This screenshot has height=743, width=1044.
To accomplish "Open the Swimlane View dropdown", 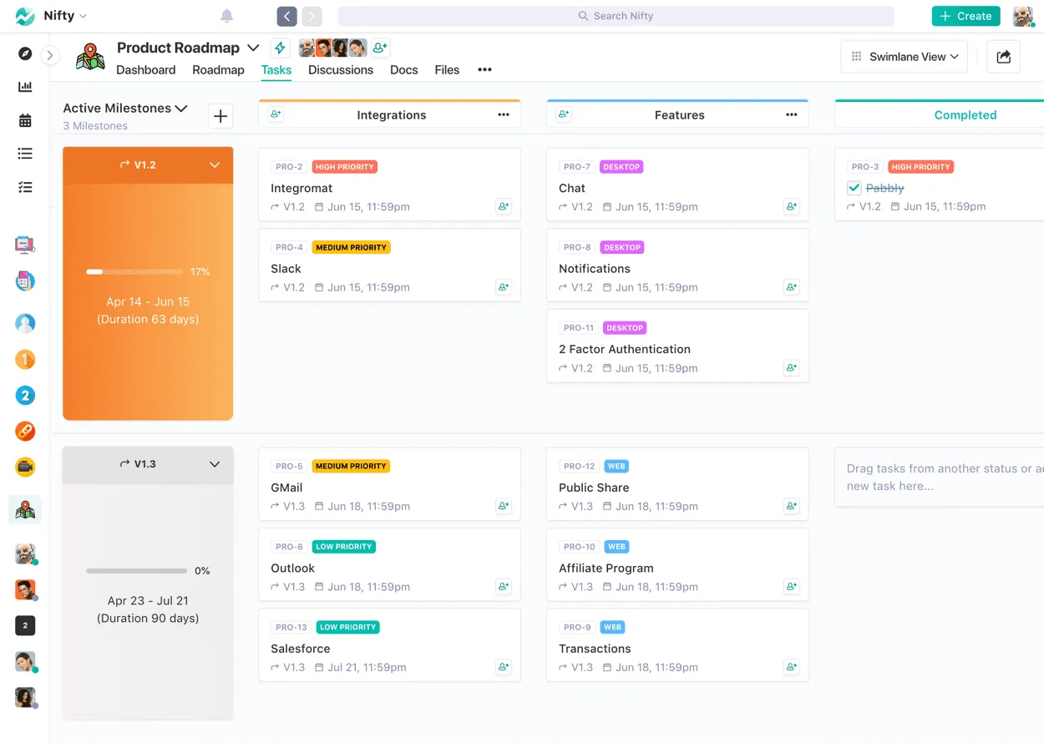I will (x=904, y=56).
